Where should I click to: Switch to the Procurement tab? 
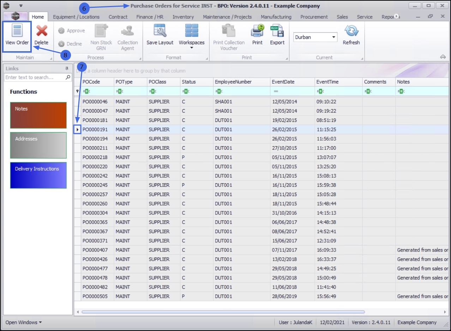(x=314, y=17)
